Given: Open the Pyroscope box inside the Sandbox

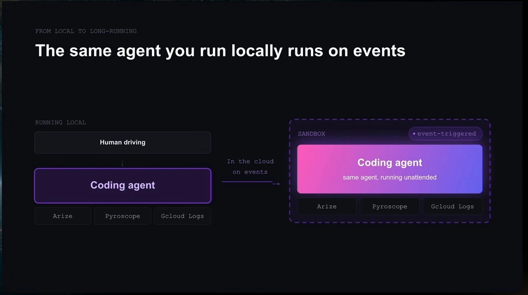Looking at the screenshot, I should click(x=389, y=207).
